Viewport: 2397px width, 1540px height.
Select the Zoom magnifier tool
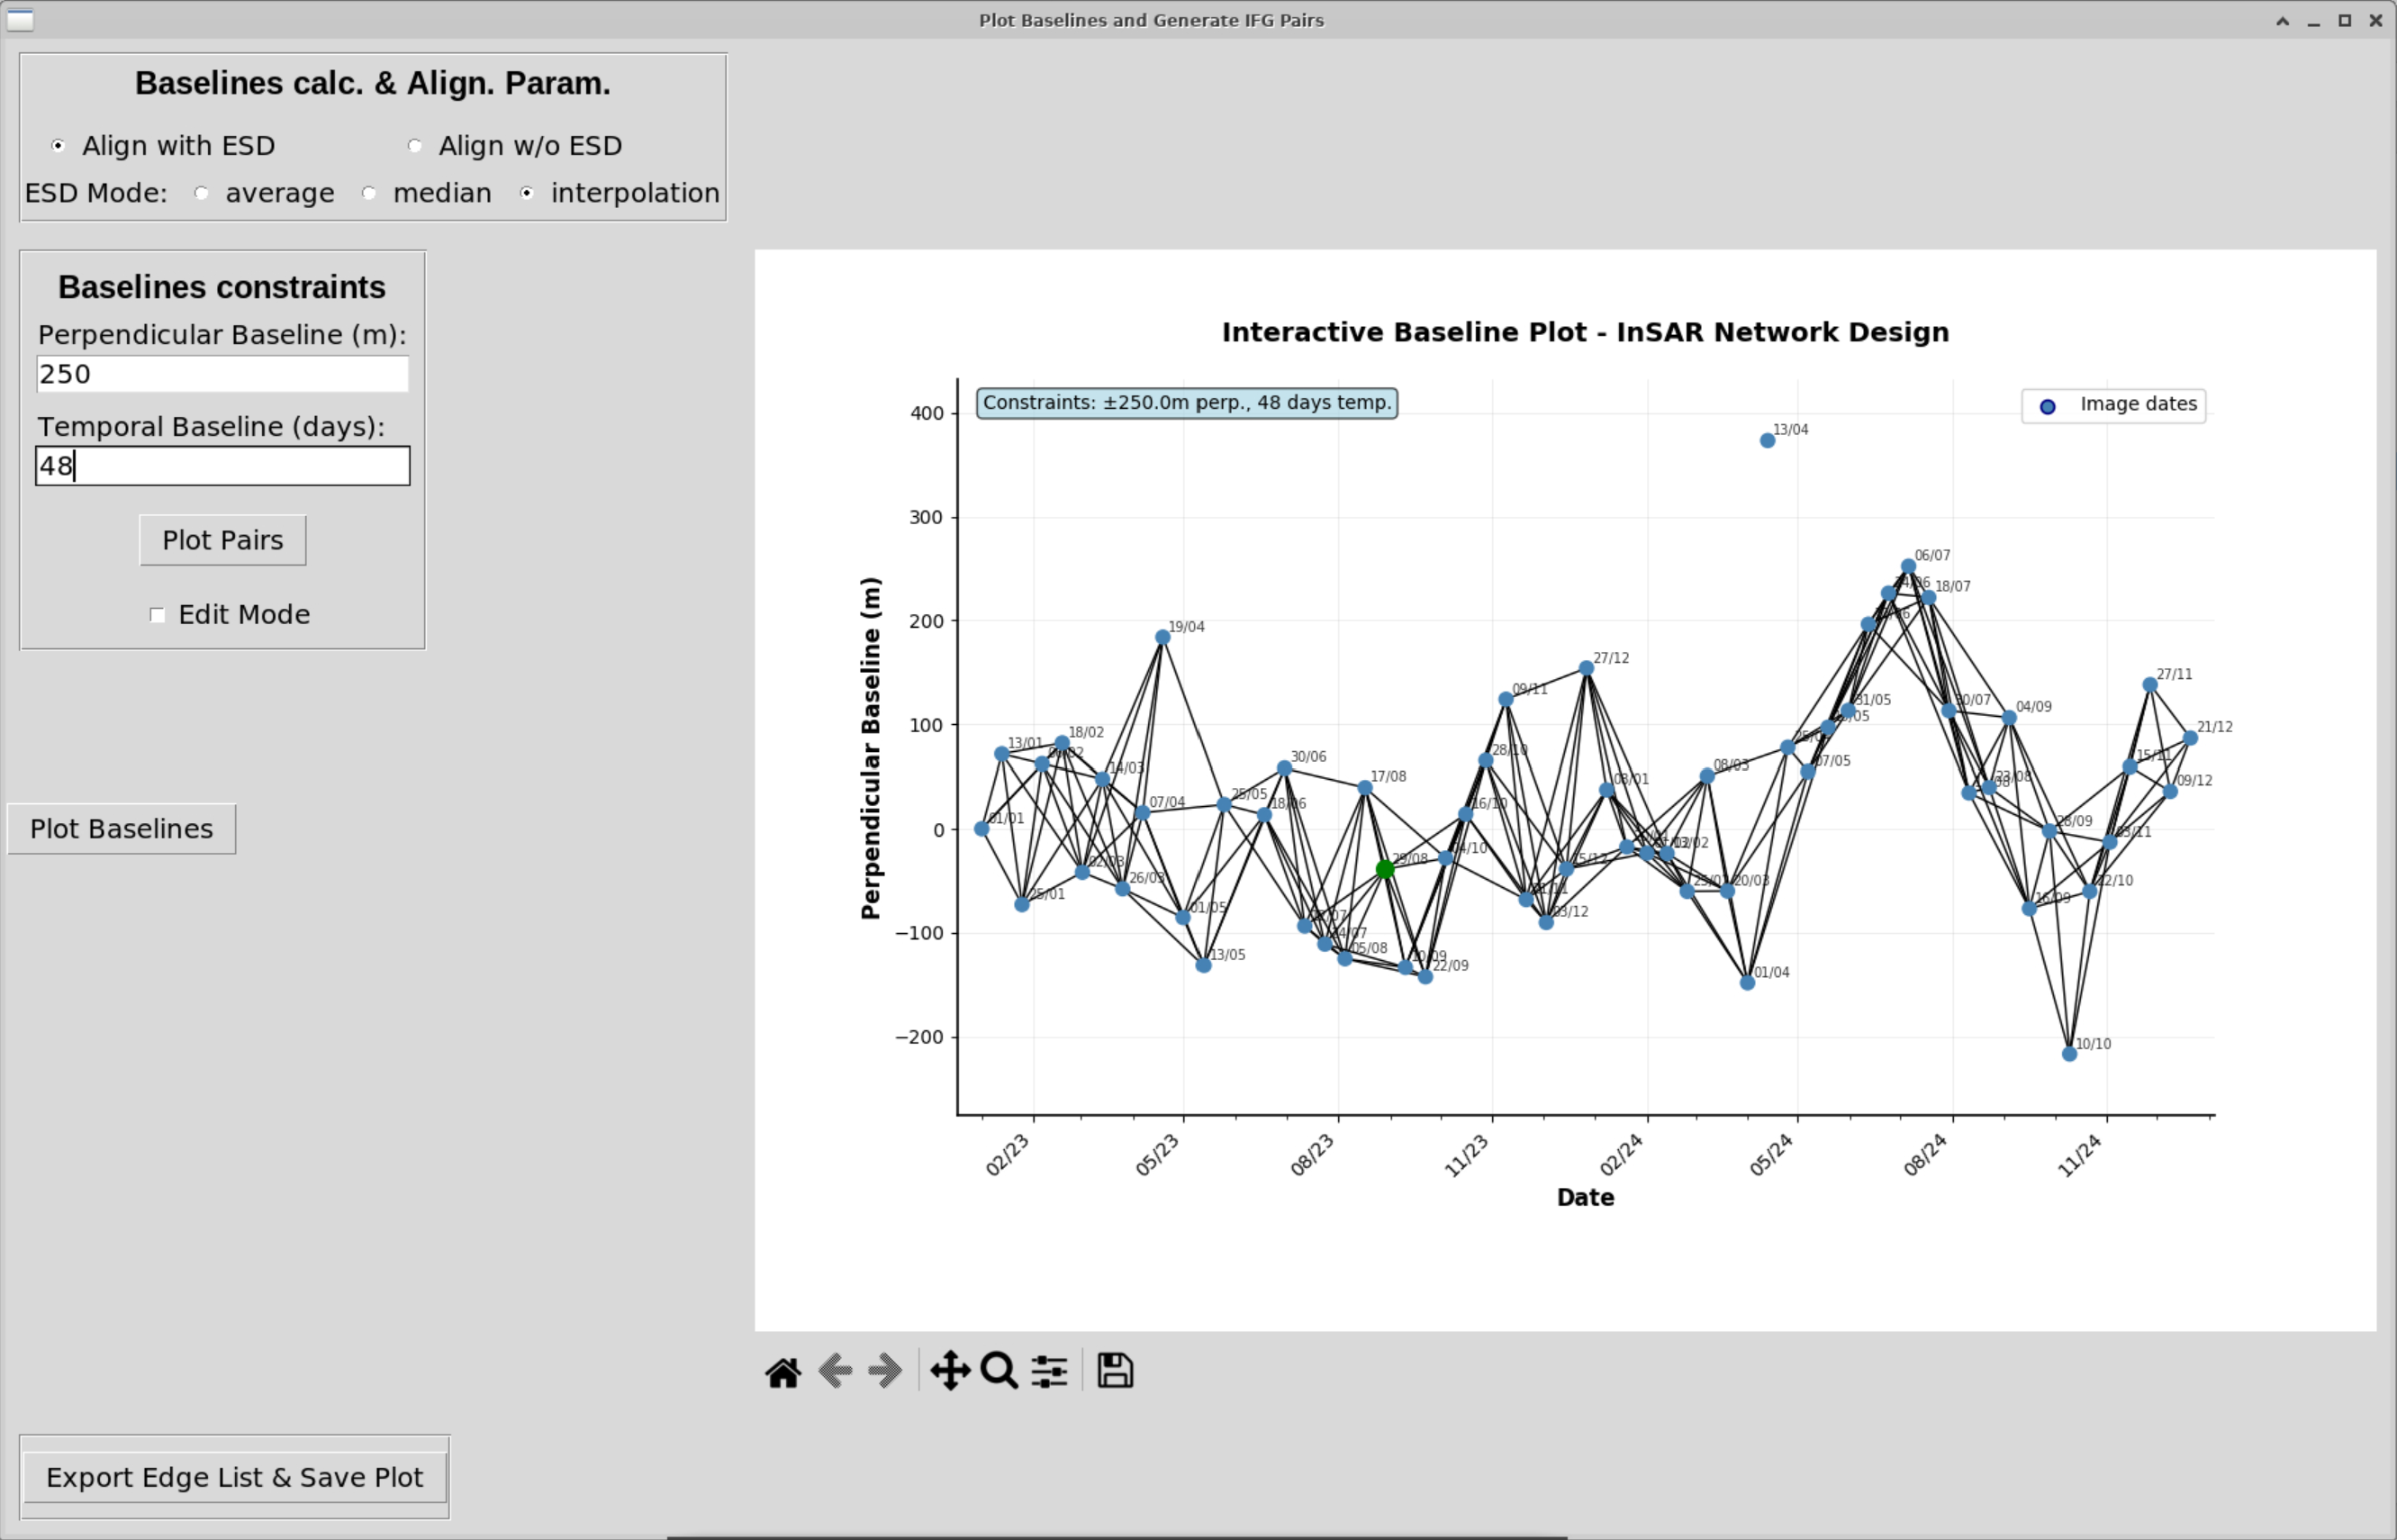(1000, 1371)
